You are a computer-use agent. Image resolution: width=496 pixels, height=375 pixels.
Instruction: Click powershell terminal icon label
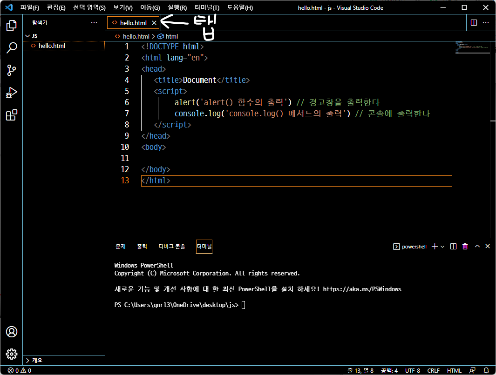click(410, 247)
